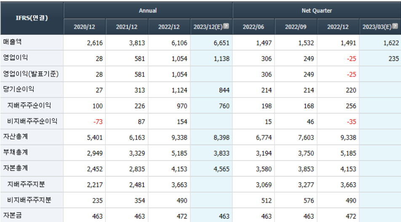The height and width of the screenshot is (222, 401).
Task: Click the help icon next to 2023/12(E)
Action: click(226, 26)
